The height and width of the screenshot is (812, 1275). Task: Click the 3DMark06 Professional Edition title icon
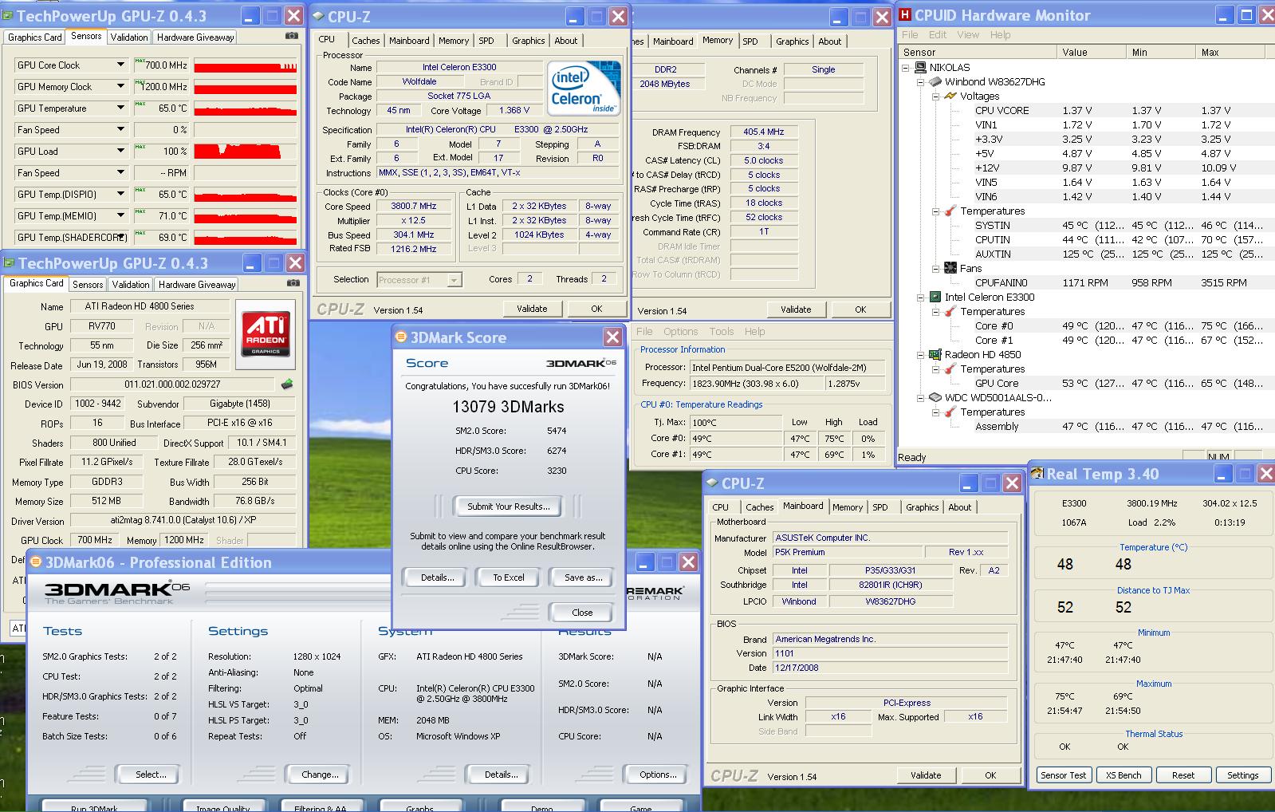(35, 562)
